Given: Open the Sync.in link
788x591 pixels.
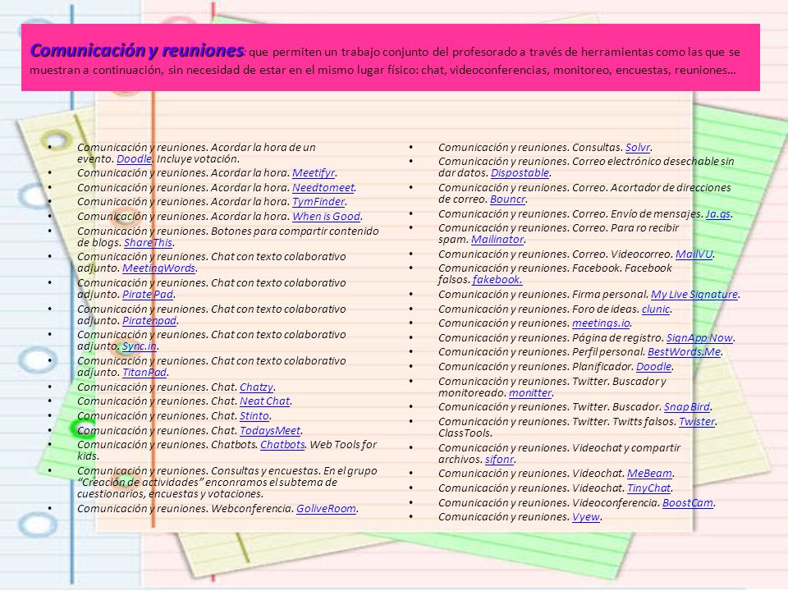Looking at the screenshot, I should (140, 346).
